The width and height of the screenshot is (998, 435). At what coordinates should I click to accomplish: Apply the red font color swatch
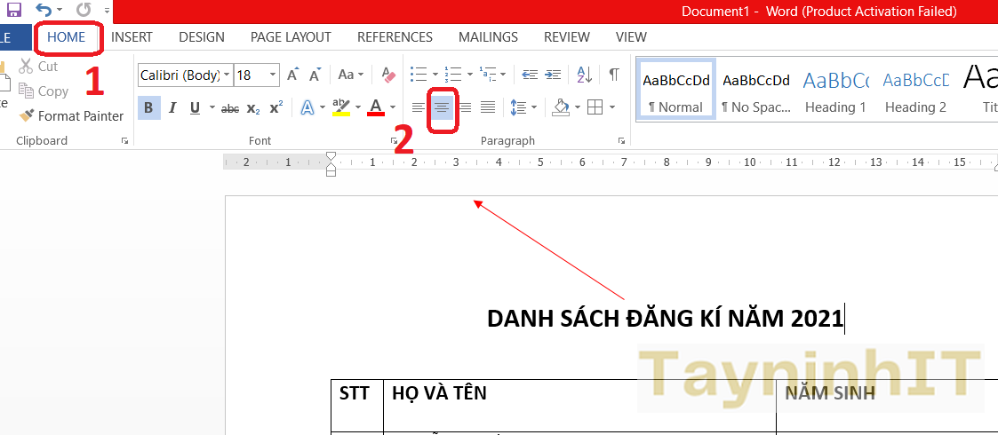tap(375, 107)
